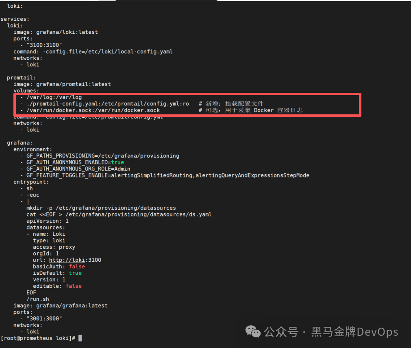Screen dimensions: 411x348
Task: Click the "3001:3000" port mapping
Action: [44, 319]
